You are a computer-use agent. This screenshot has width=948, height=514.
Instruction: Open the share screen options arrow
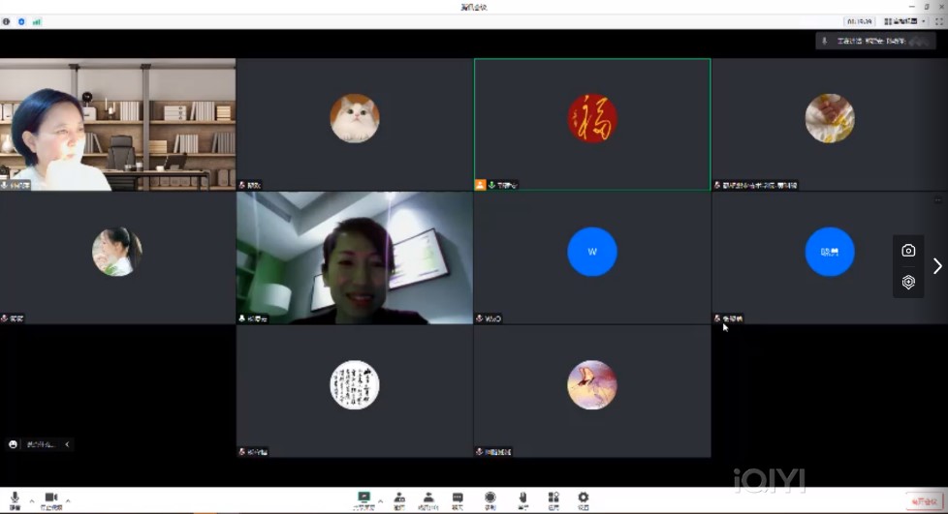[380, 501]
